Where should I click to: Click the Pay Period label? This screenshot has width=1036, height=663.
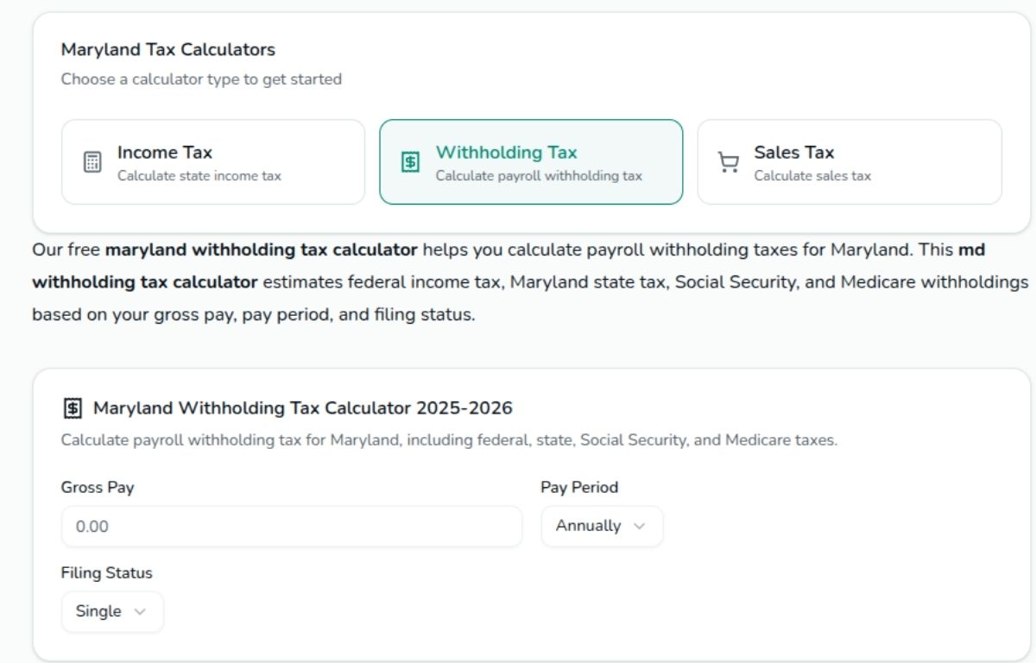[579, 487]
